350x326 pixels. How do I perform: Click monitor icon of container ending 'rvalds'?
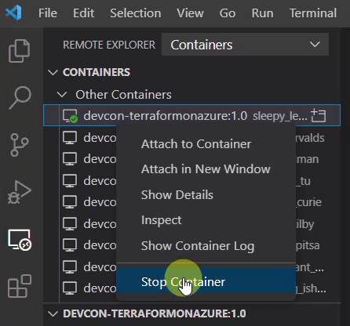(x=70, y=137)
